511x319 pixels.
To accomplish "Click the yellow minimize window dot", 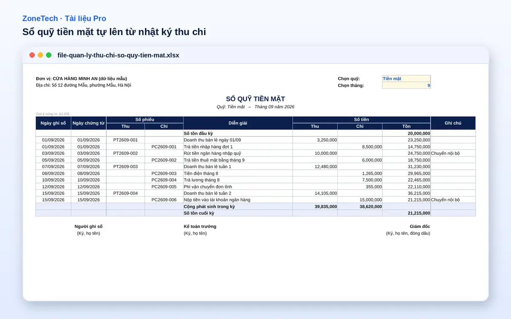I will (40, 55).
